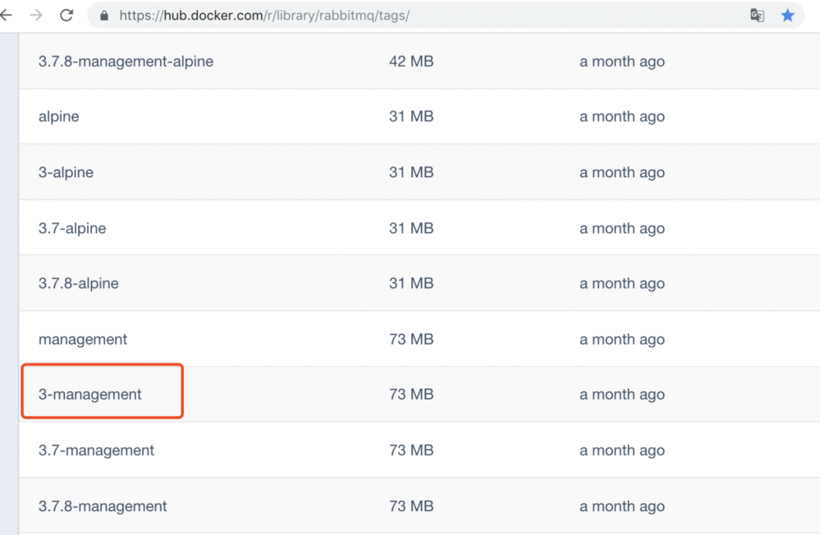Click the management tag name
This screenshot has width=820, height=535.
[x=82, y=339]
